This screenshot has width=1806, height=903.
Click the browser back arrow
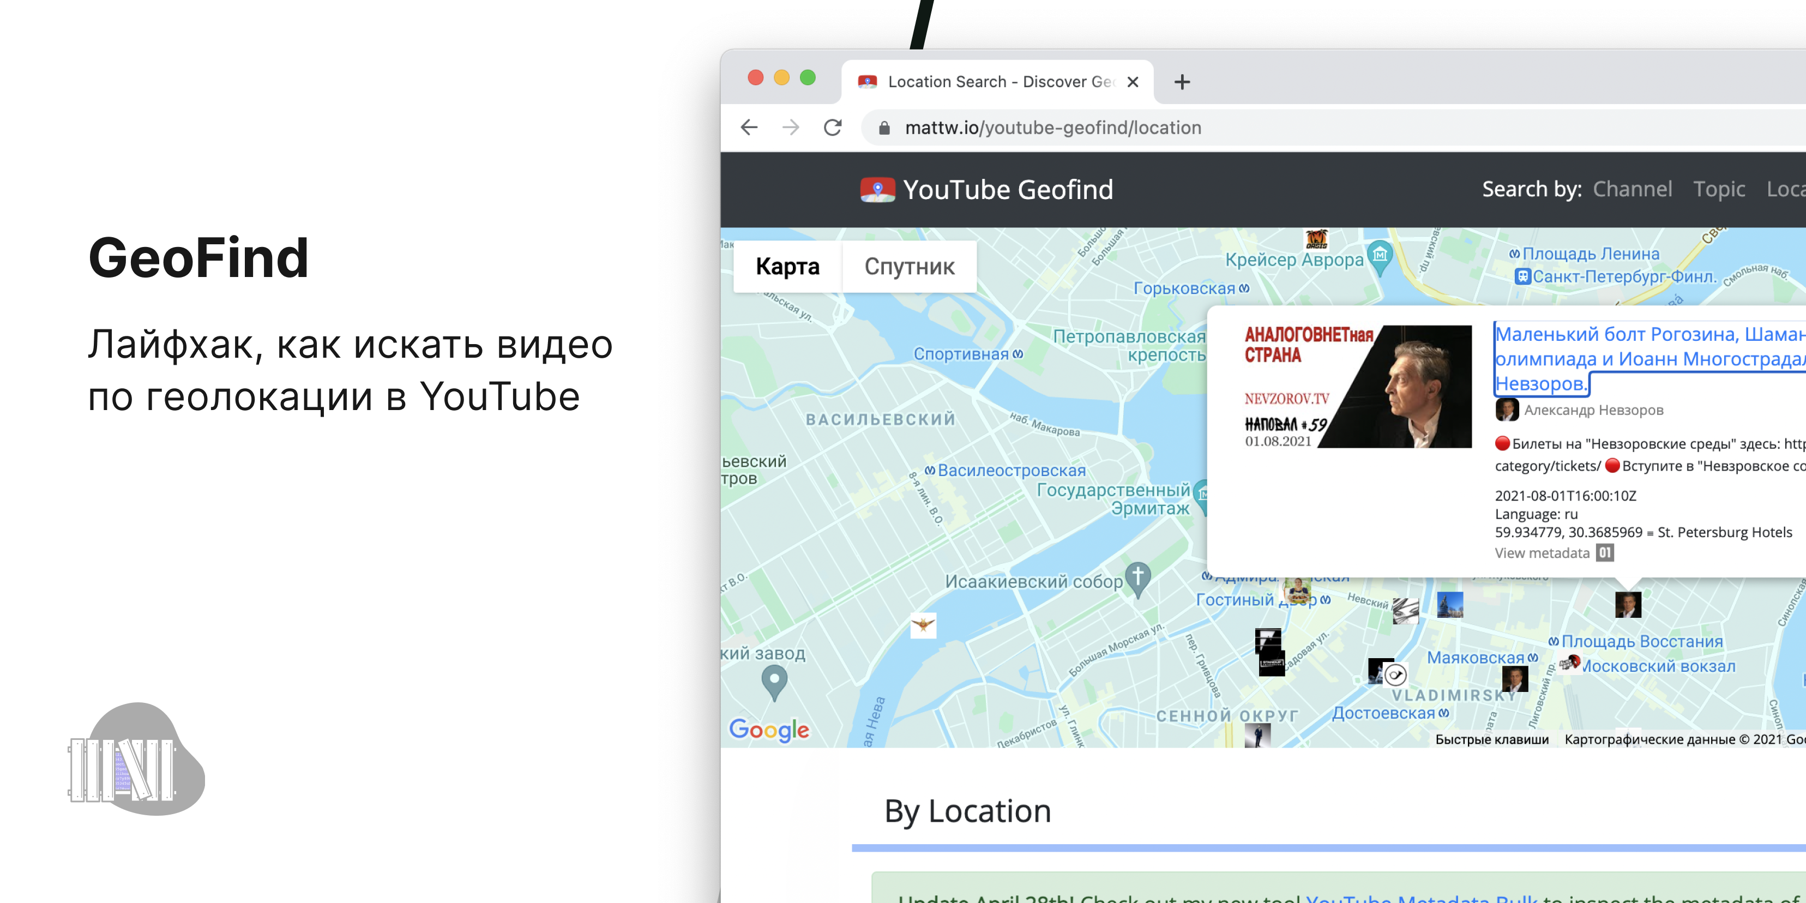pyautogui.click(x=749, y=128)
